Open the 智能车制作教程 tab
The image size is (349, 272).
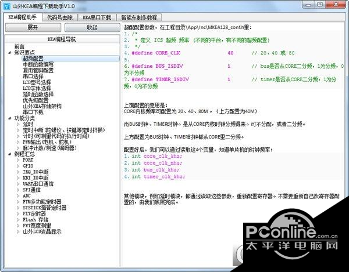point(139,17)
